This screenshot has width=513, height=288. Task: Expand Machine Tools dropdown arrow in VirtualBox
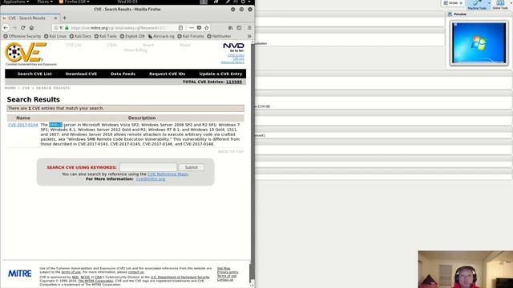tap(489, 3)
